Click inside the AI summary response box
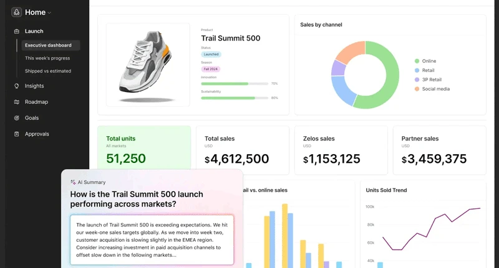Image resolution: width=499 pixels, height=268 pixels. 152,240
